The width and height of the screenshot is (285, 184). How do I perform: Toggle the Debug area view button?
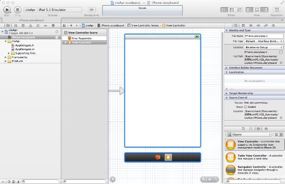click(x=257, y=9)
